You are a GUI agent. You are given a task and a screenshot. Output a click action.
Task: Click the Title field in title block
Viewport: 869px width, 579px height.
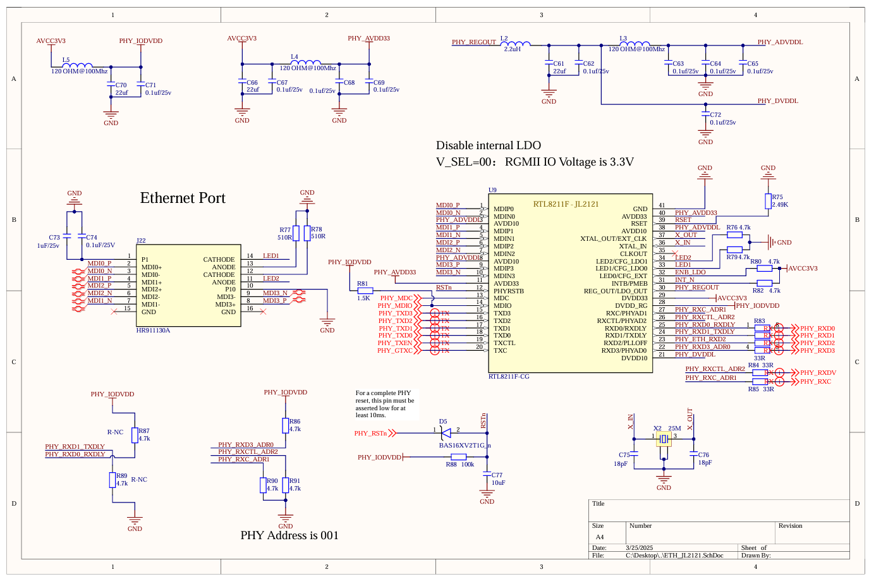coord(719,510)
